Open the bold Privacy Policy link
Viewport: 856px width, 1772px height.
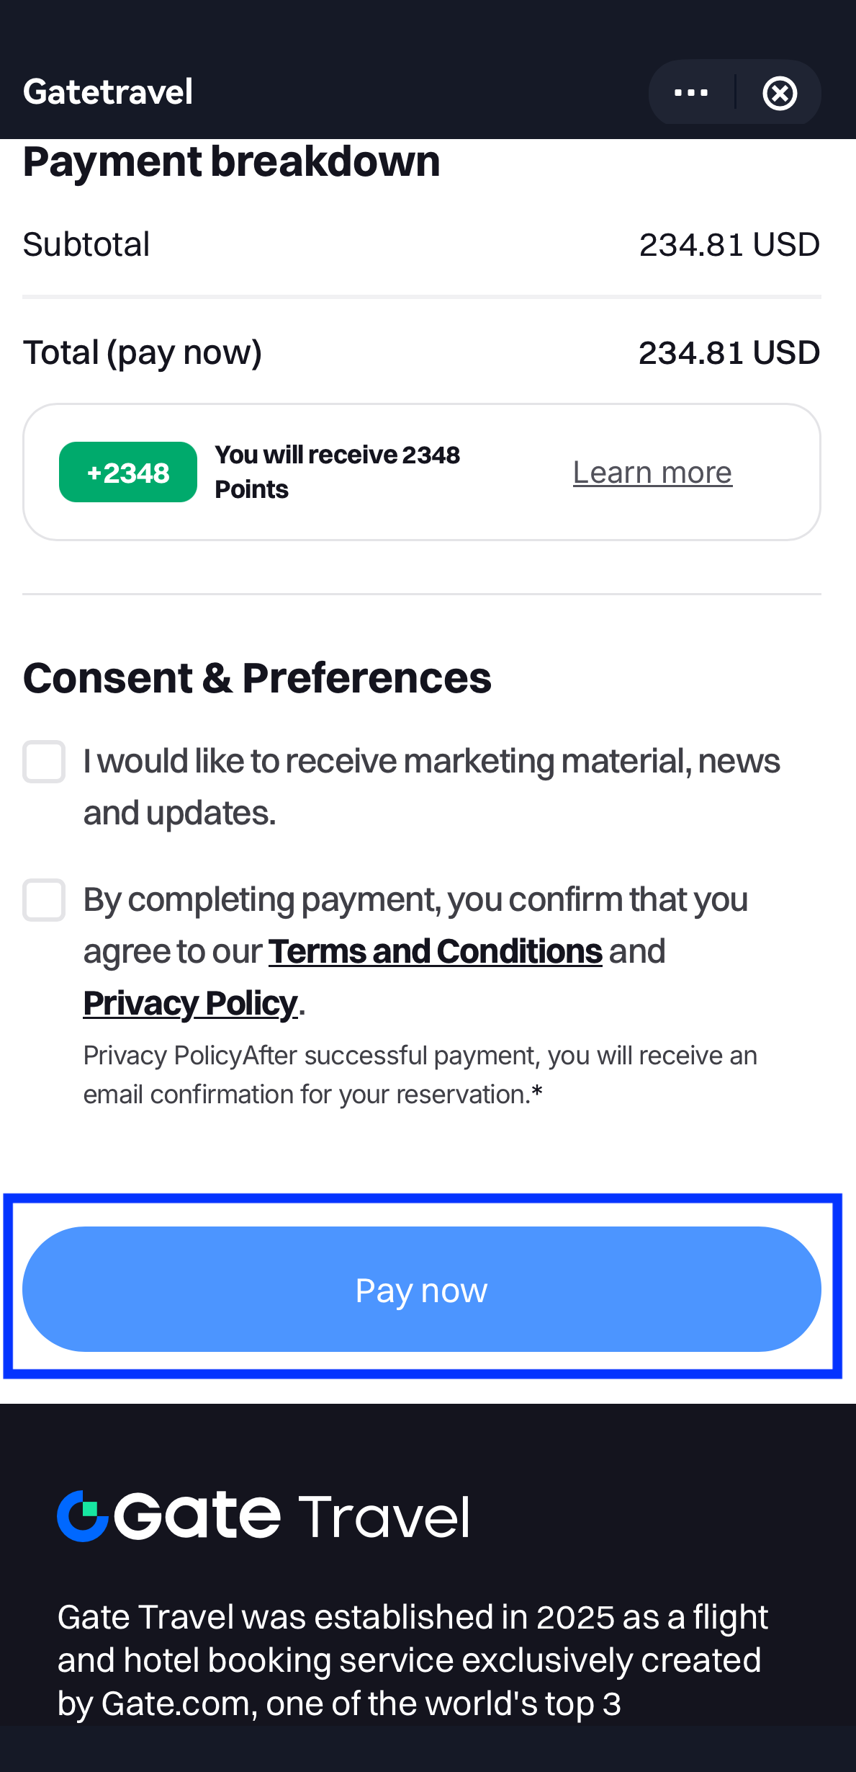pos(190,1003)
